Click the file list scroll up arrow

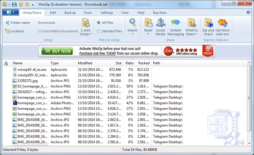[x=249, y=63]
